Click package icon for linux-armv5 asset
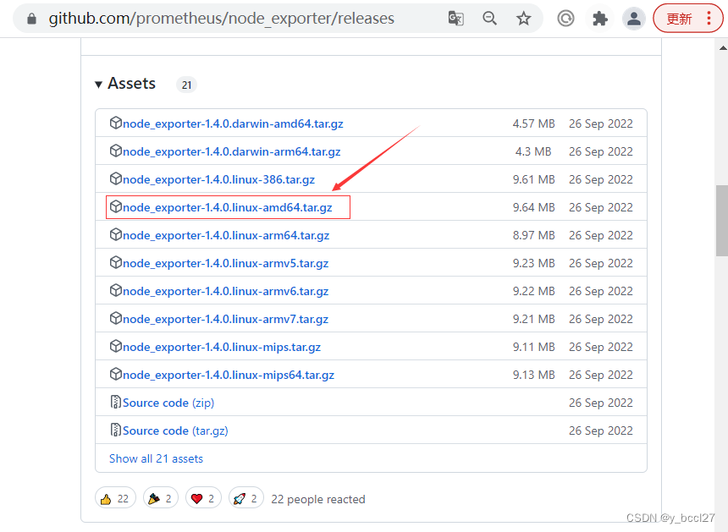The width and height of the screenshot is (728, 532). 116,262
